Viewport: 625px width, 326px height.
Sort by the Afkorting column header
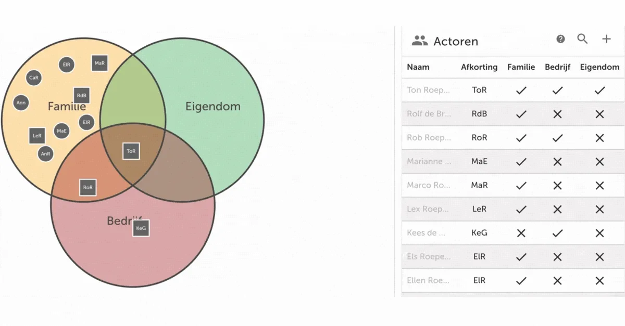[479, 67]
